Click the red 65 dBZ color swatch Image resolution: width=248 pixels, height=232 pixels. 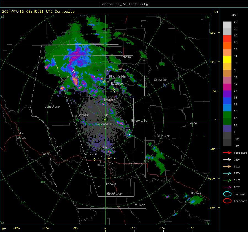click(227, 39)
